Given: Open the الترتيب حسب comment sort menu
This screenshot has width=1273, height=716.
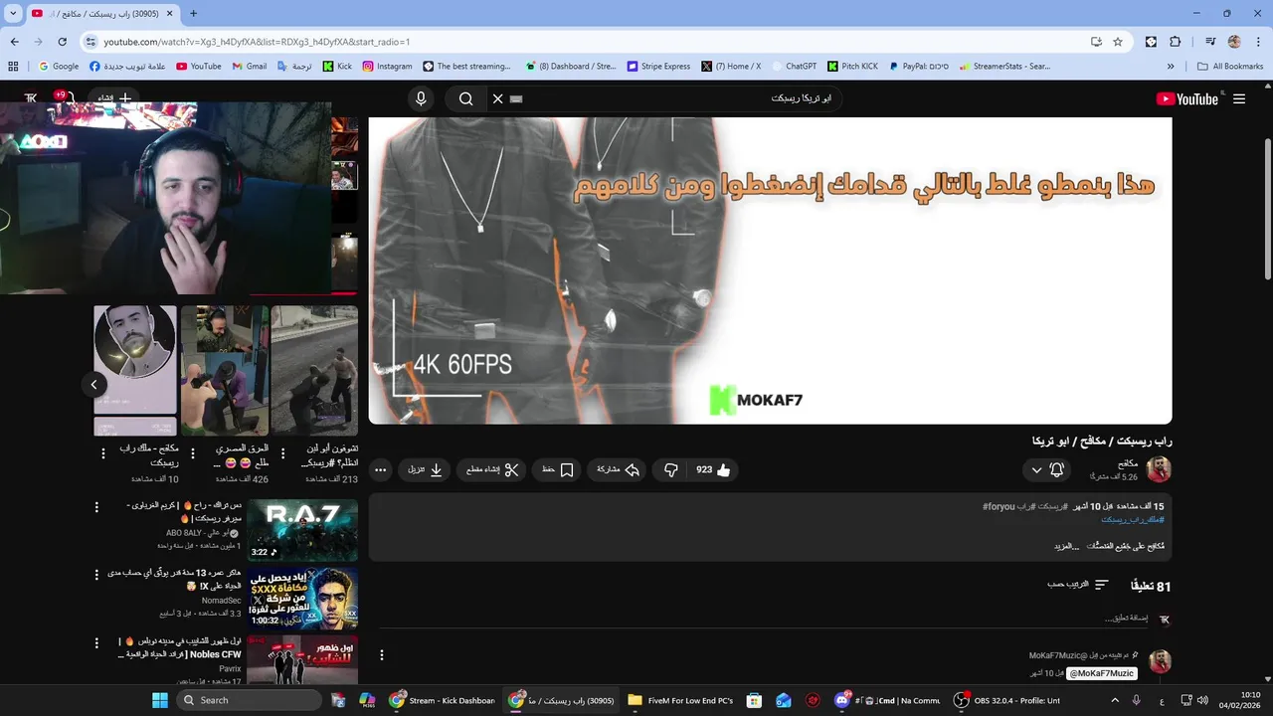Looking at the screenshot, I should [x=1077, y=585].
